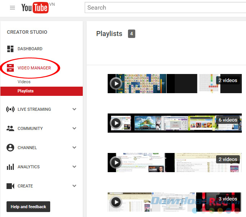Click the Channel person icon
Viewport: 246px width, 217px height.
click(10, 148)
